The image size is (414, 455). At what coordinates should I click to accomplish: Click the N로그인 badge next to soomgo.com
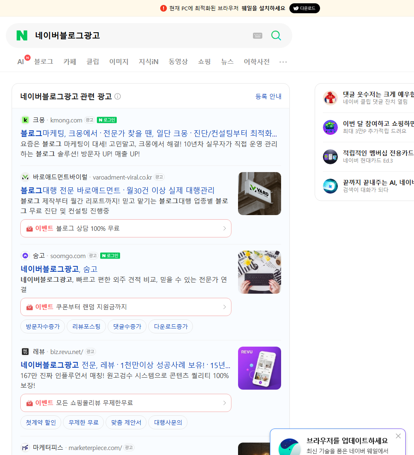(x=110, y=256)
